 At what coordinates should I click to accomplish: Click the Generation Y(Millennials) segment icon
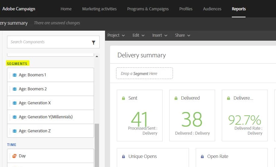[x=15, y=117]
